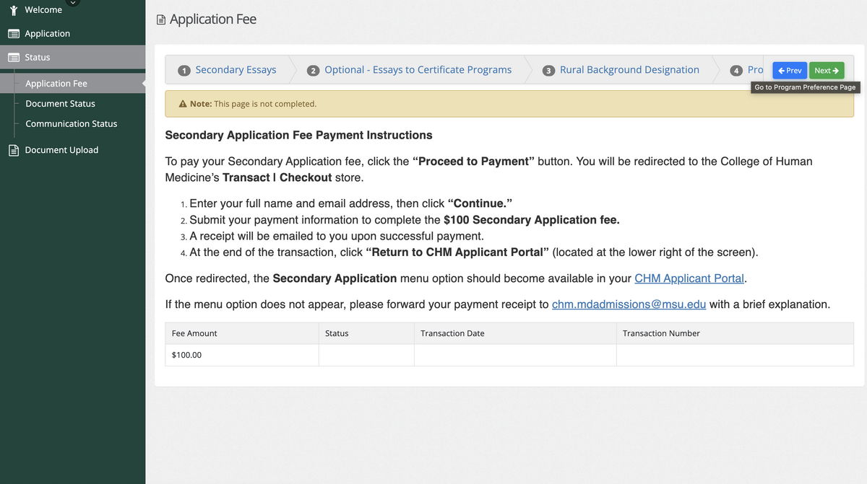Open Optional Essays to Certificate Programs step

click(418, 70)
